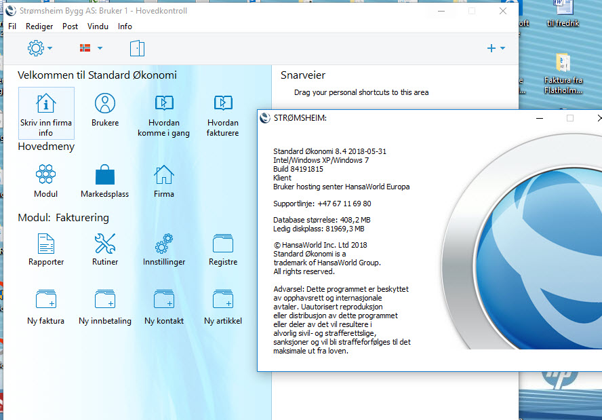This screenshot has width=602, height=420.
Task: Create Ny kontakt
Action: [164, 299]
